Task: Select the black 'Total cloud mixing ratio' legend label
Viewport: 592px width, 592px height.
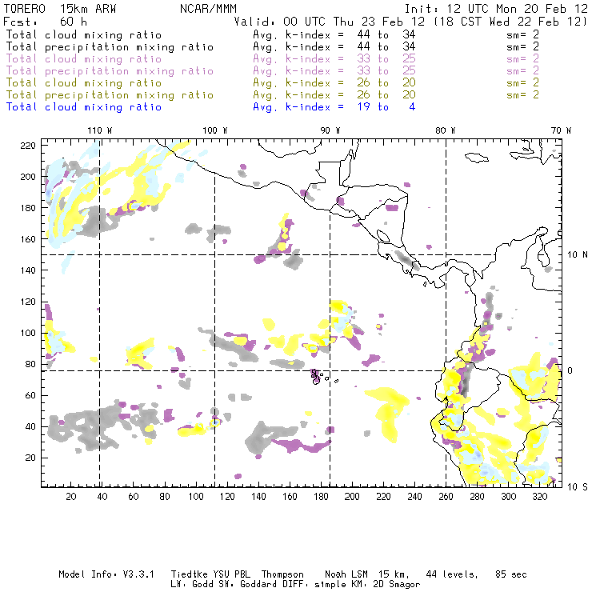Action: (x=84, y=34)
